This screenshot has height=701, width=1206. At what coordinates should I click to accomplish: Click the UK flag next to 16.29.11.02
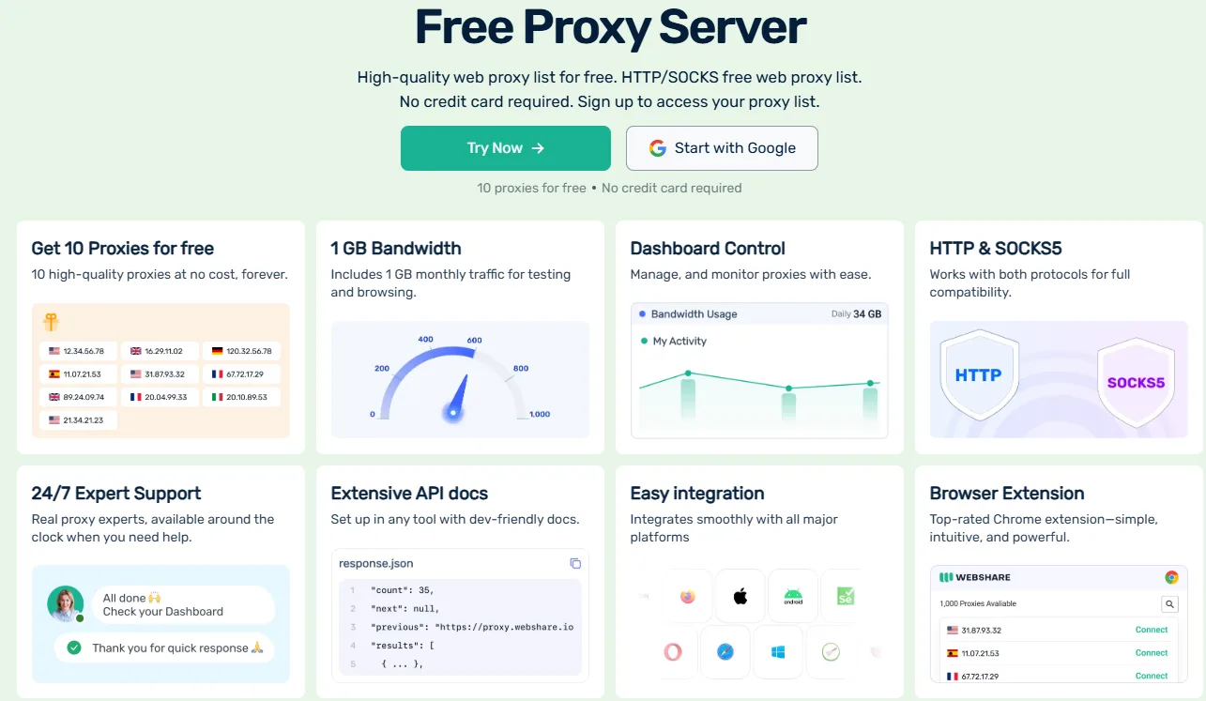(x=135, y=351)
